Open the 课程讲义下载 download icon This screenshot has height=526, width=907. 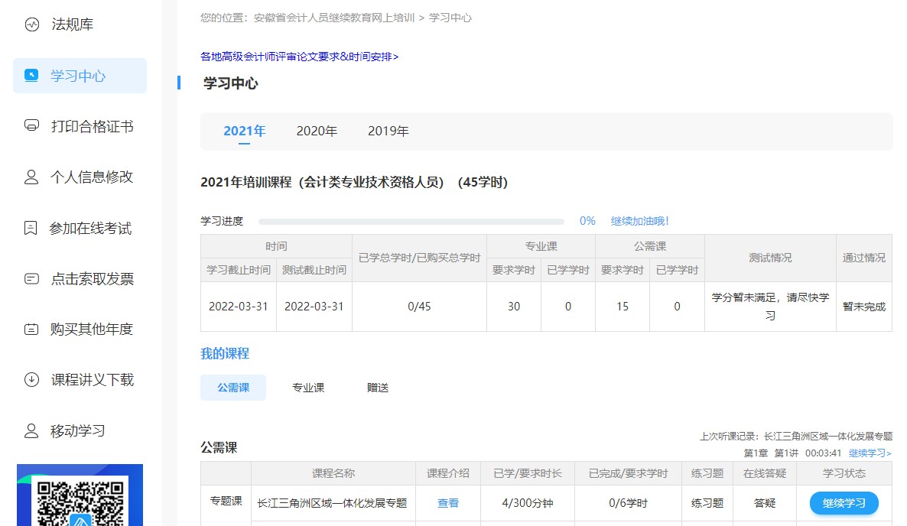[x=31, y=379]
